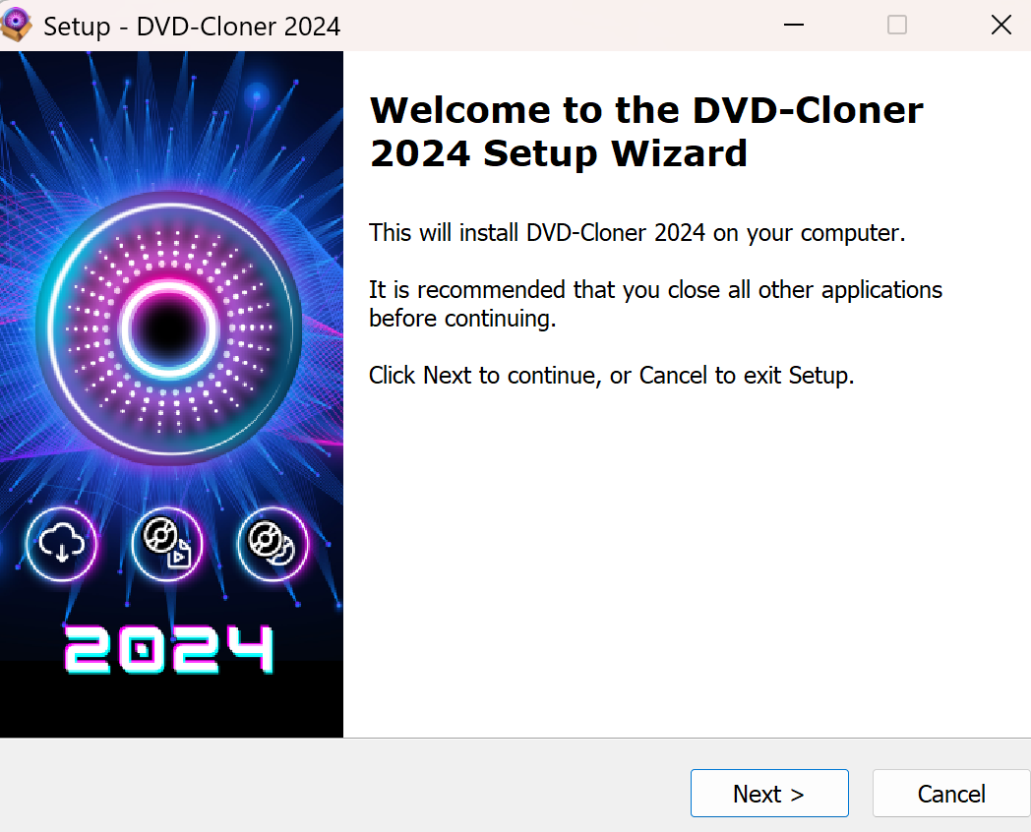Click the 'Setup - DVD-Cloner 2024' title text

click(192, 27)
